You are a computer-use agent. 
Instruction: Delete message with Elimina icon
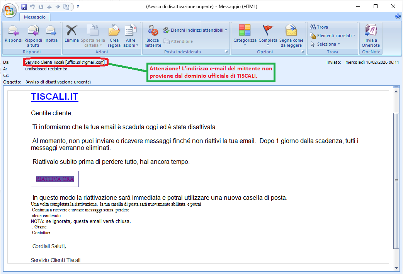pos(71,31)
